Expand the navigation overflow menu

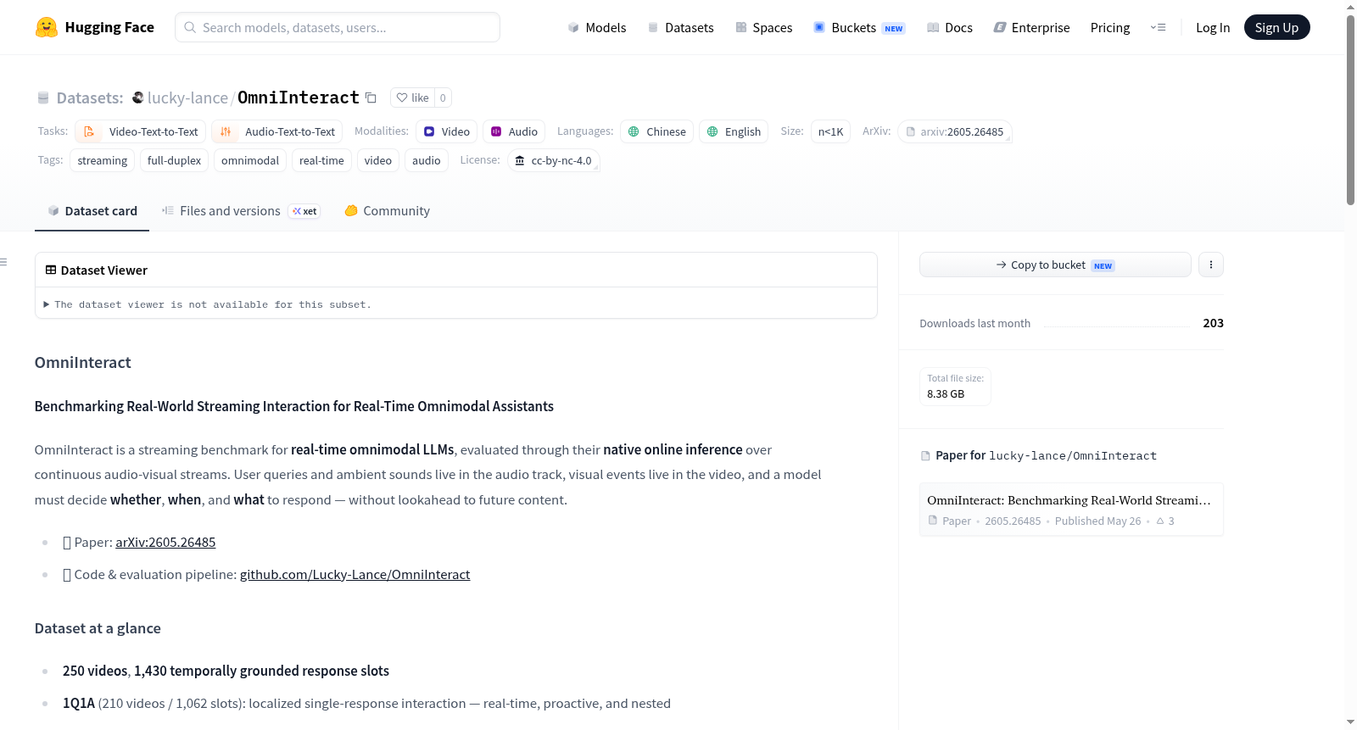[1158, 27]
